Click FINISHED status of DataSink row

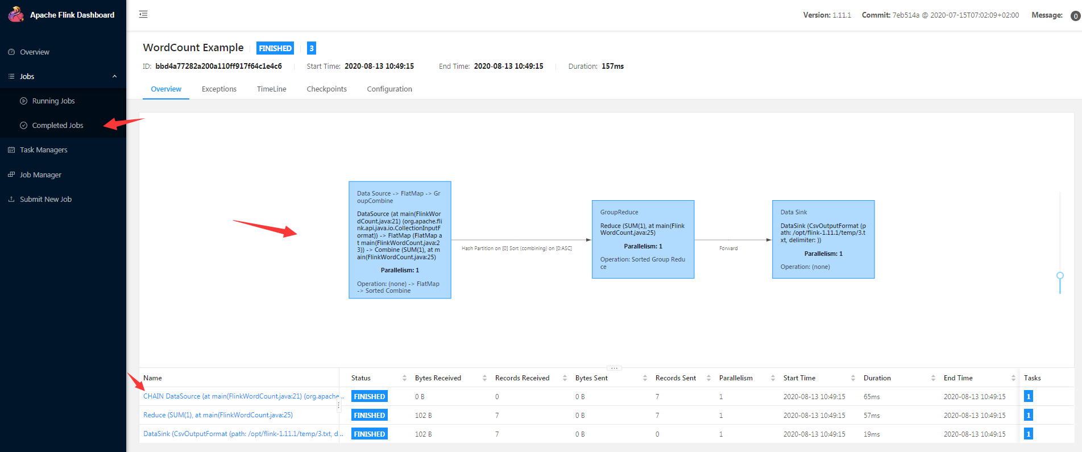coord(370,434)
